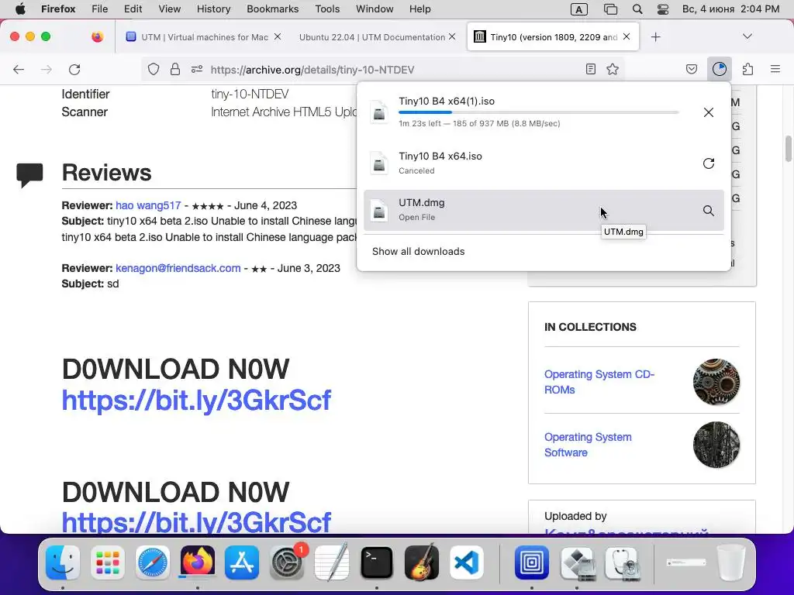The width and height of the screenshot is (794, 595).
Task: Open the Extensions puzzle icon
Action: pos(747,69)
